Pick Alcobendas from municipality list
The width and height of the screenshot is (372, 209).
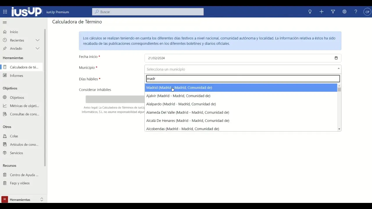183,129
